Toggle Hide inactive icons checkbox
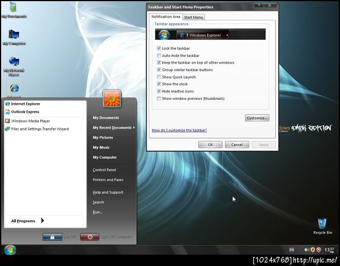This screenshot has width=340, height=266. (159, 91)
